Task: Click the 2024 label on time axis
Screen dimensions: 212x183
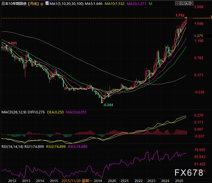Action: click(165, 181)
